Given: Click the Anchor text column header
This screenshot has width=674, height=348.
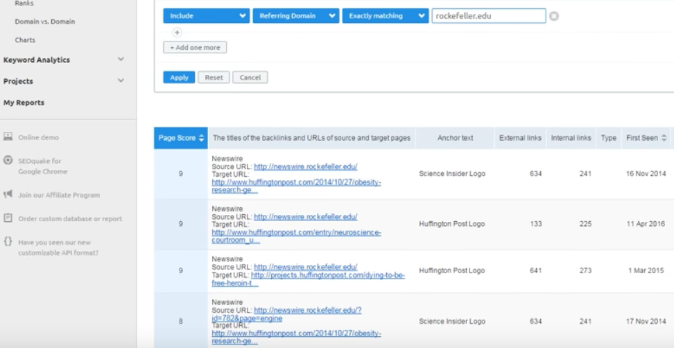Looking at the screenshot, I should coord(455,138).
